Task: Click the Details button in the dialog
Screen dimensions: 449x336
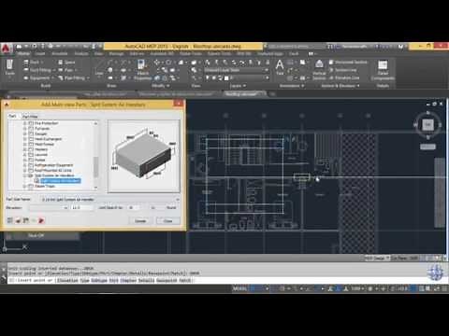Action: point(140,220)
